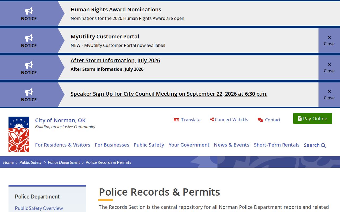Click the Police Department sidebar heading
This screenshot has width=340, height=212.
pyautogui.click(x=37, y=197)
